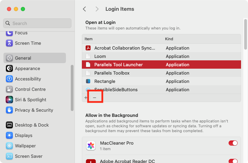
Task: Click the Adobe Acrobat Reader DC label
Action: (x=127, y=161)
